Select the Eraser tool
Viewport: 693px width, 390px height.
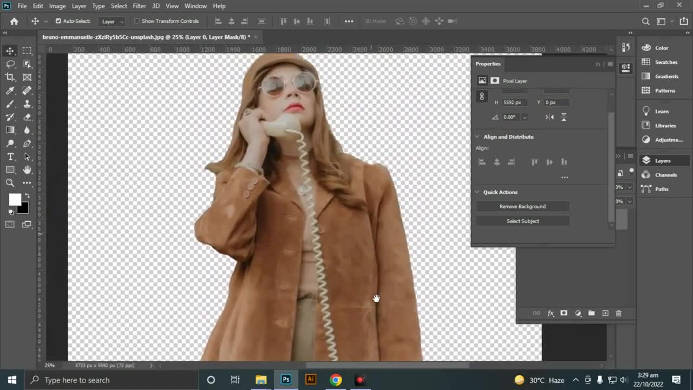(27, 117)
